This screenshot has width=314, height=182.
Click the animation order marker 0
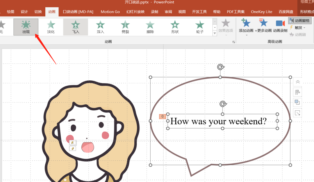click(163, 116)
